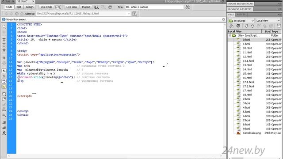Screen dimensions: 283x159
Task: Click Remove Comment icon in coding toolbar
Action: 4,99
